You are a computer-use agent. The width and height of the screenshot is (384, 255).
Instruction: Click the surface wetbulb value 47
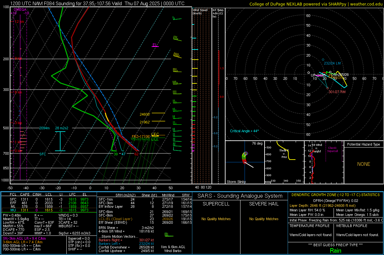click(x=123, y=154)
